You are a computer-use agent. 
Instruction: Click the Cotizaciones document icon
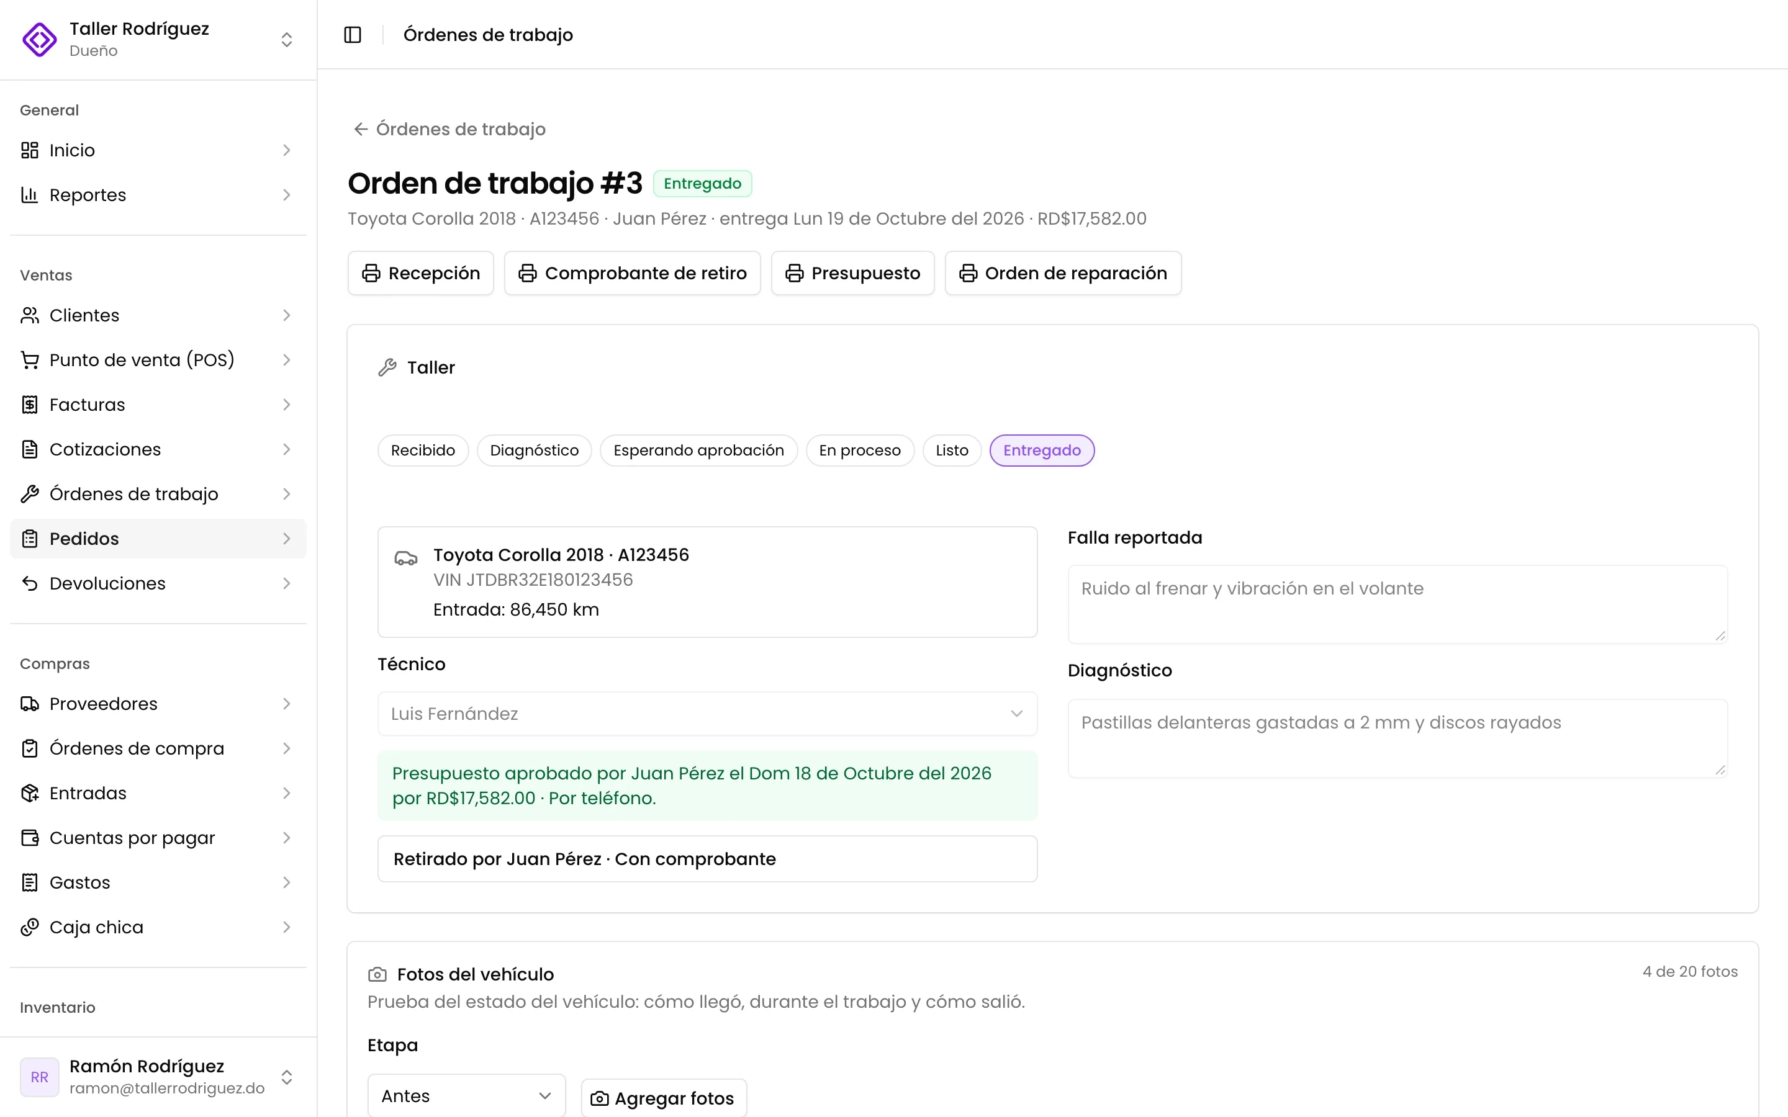click(x=30, y=449)
